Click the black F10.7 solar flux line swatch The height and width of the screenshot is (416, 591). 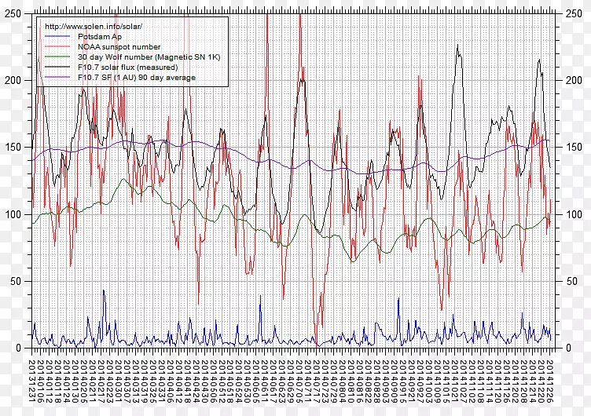point(56,68)
